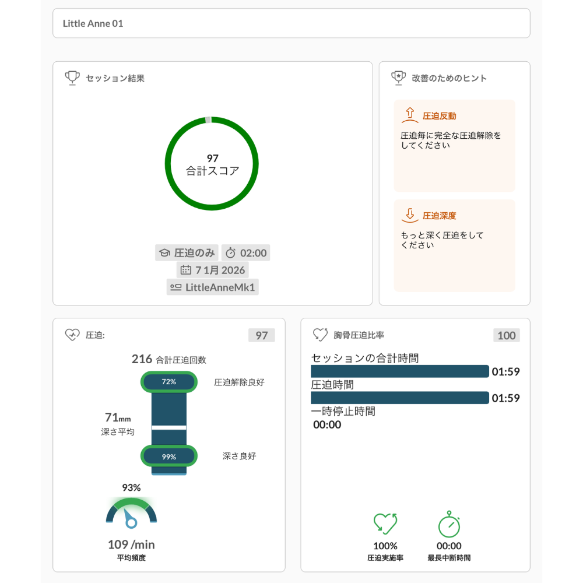Click the セッションの合計時間 progress bar
This screenshot has height=583, width=583.
coord(399,371)
